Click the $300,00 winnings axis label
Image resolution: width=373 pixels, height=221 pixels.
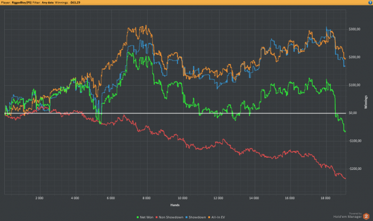pos(354,29)
